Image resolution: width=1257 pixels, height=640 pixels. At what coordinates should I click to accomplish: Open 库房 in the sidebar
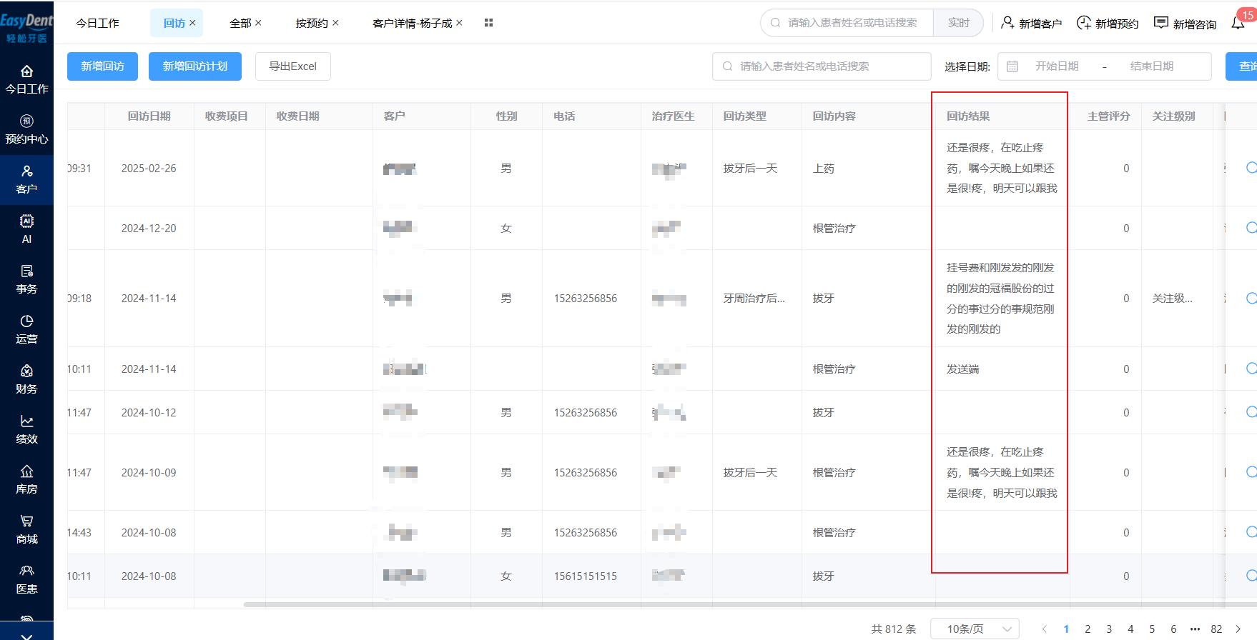click(26, 480)
